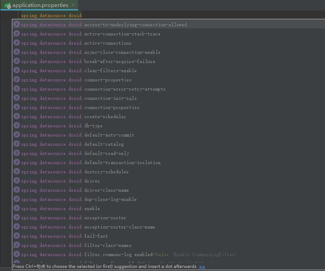The width and height of the screenshot is (325, 271).
Task: Select the exception-sorter-class-name suggestion
Action: 119,227
